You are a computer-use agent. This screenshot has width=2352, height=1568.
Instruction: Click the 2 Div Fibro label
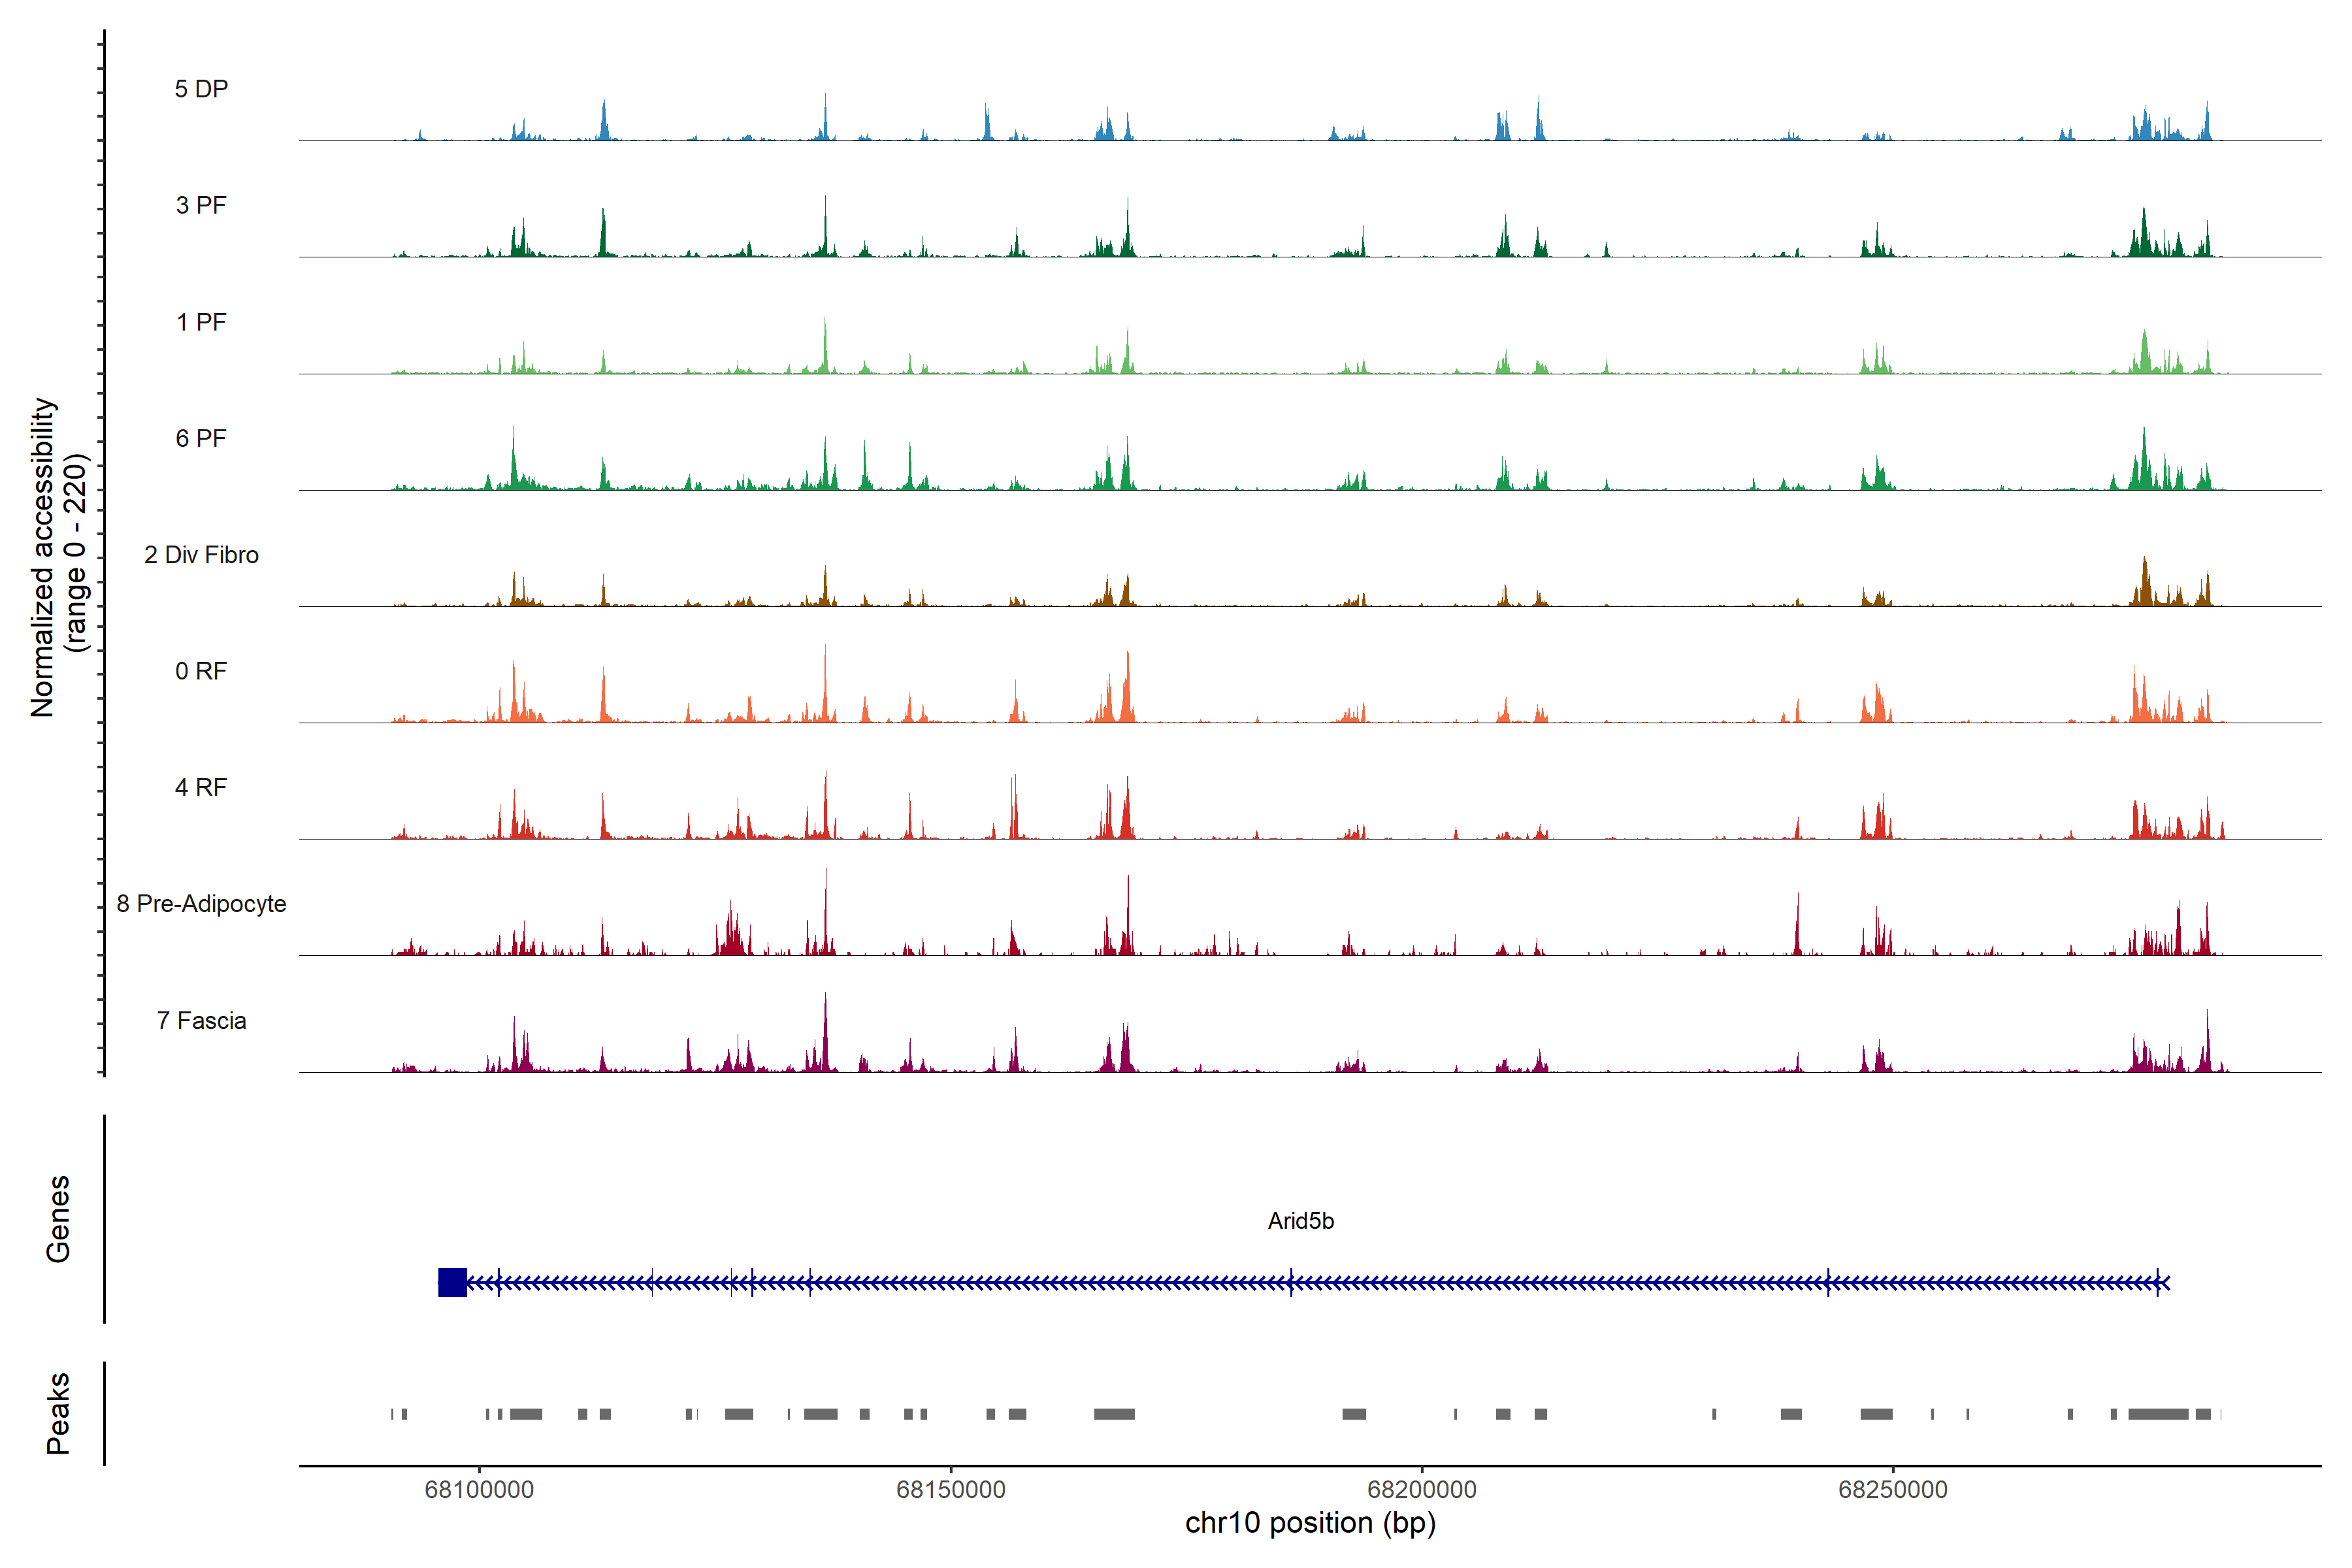201,555
